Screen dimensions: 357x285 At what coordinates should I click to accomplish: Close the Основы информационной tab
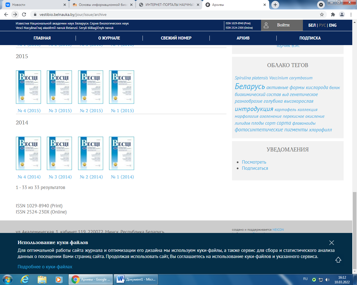[131, 5]
